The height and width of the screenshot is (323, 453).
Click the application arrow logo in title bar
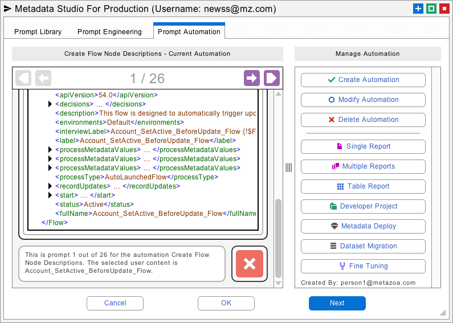[7, 9]
